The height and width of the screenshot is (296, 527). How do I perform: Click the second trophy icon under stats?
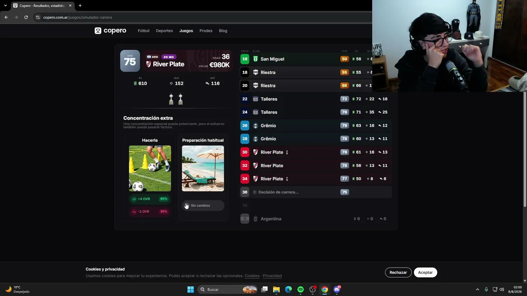[180, 99]
